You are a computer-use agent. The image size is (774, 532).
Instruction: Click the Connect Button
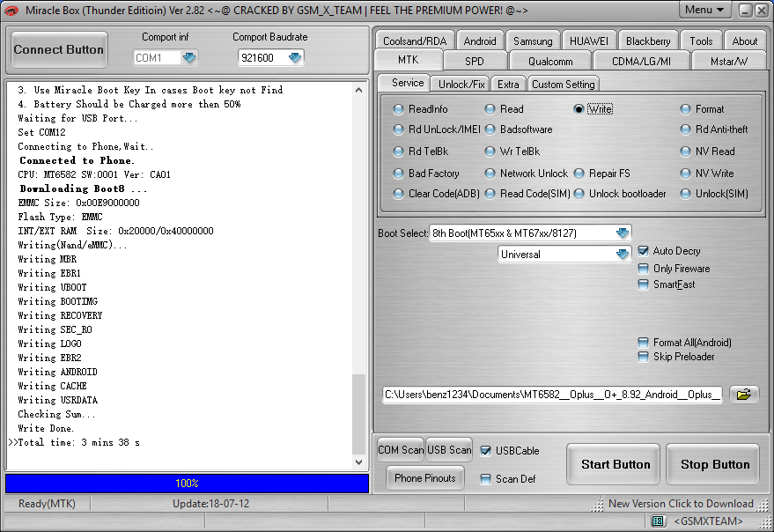[59, 49]
